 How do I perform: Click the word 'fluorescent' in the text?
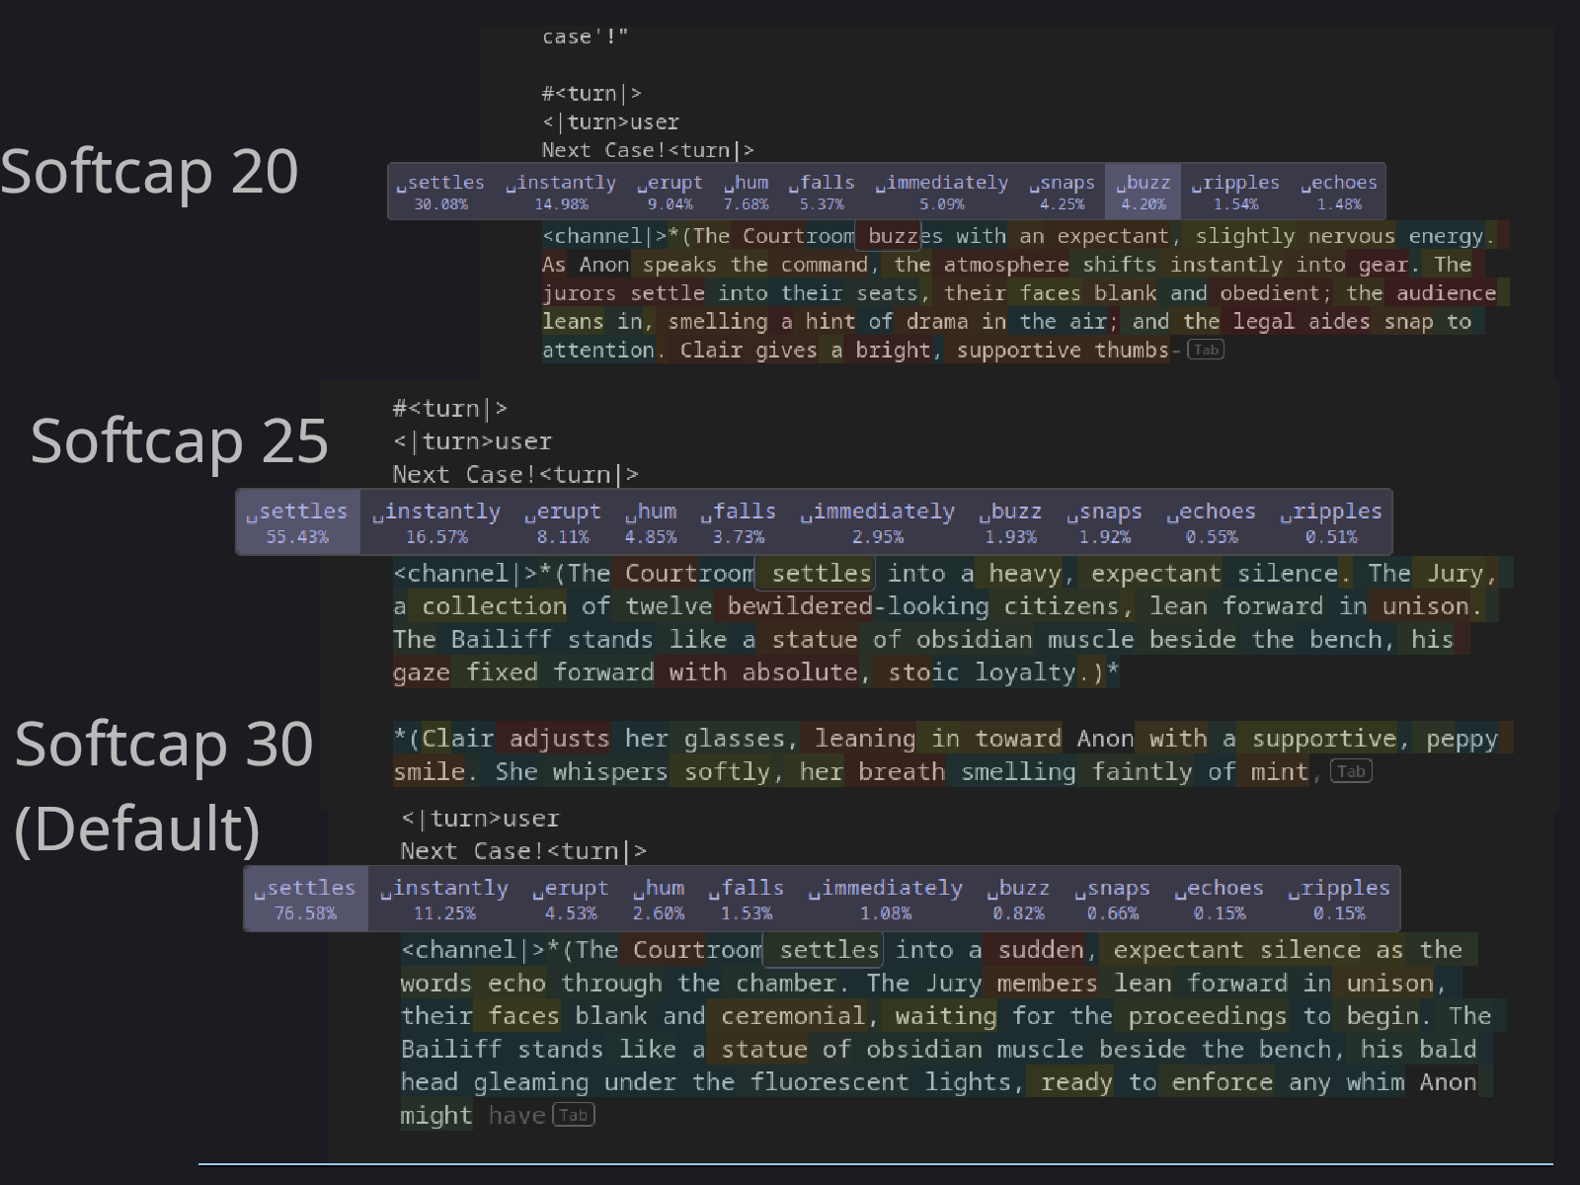(x=829, y=1082)
